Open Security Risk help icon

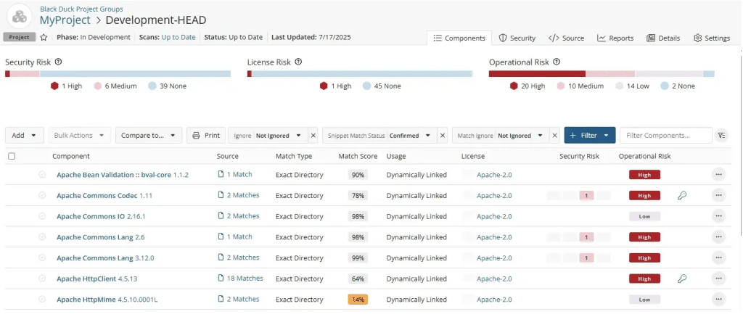click(x=59, y=62)
